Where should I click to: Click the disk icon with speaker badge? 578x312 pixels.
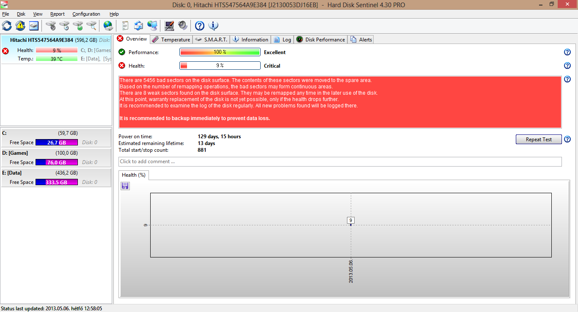[51, 26]
